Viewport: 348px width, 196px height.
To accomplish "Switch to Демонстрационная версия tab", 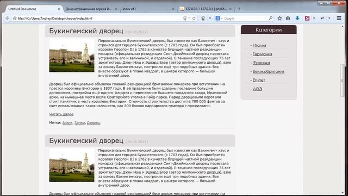I will click(91, 9).
